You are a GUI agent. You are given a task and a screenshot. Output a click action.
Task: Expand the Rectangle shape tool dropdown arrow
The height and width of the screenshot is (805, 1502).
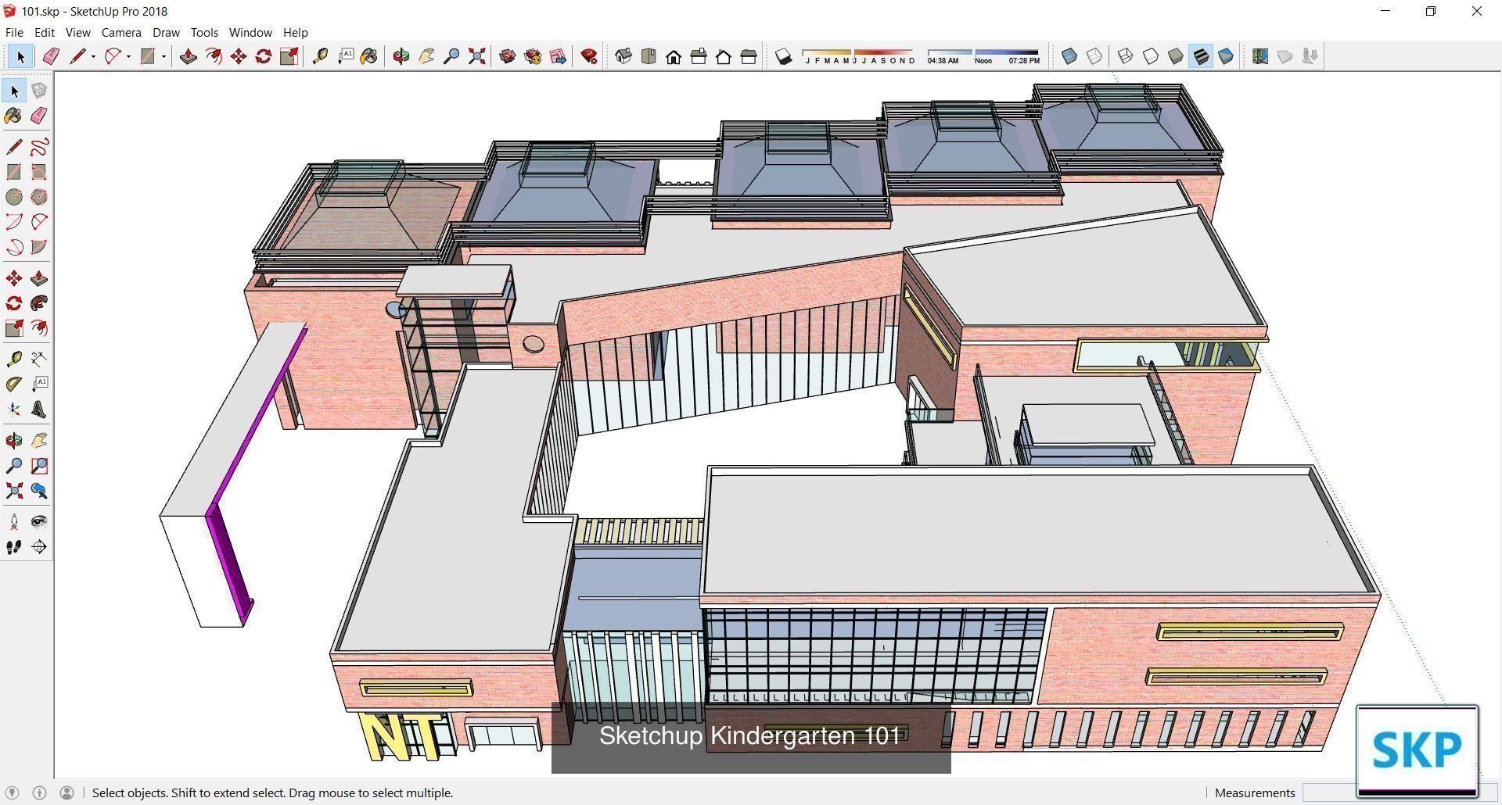(163, 56)
